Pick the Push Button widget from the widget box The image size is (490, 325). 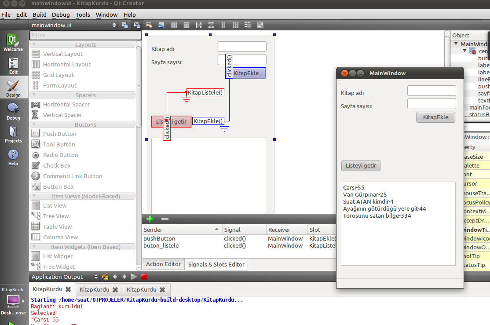[60, 134]
